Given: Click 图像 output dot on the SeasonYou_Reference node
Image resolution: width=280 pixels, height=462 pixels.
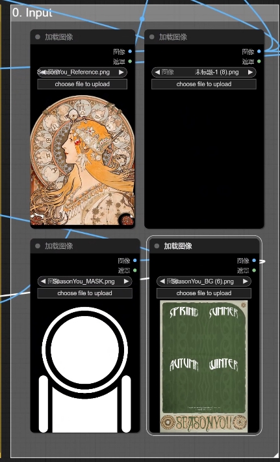Looking at the screenshot, I should (130, 51).
